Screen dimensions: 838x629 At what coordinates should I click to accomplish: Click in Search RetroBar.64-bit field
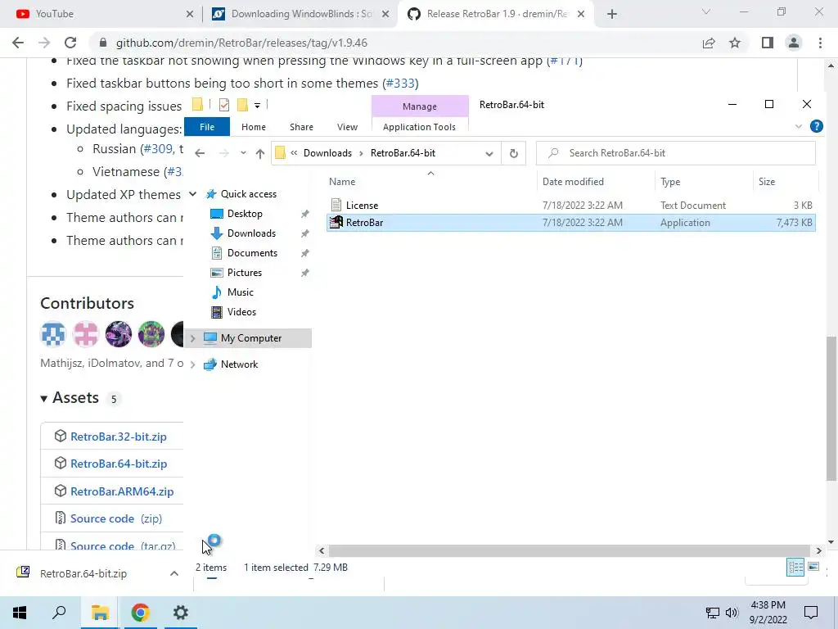coord(676,153)
